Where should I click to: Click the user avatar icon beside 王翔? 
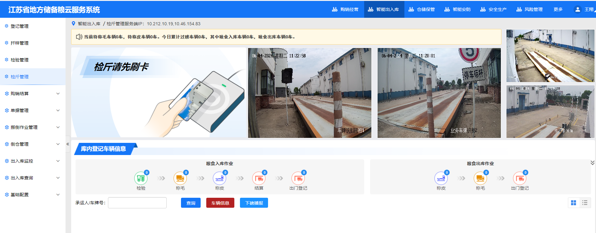578,9
